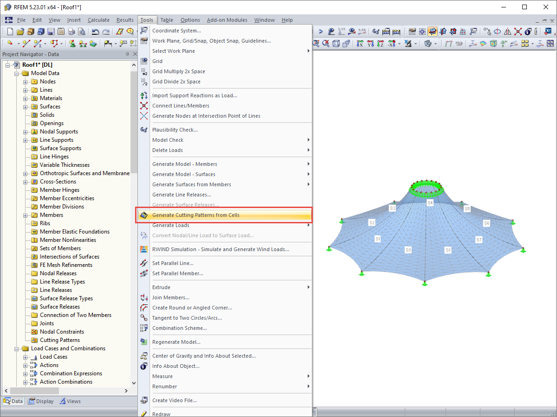
Task: Toggle the Grid option in Tools menu
Action: pyautogui.click(x=158, y=61)
